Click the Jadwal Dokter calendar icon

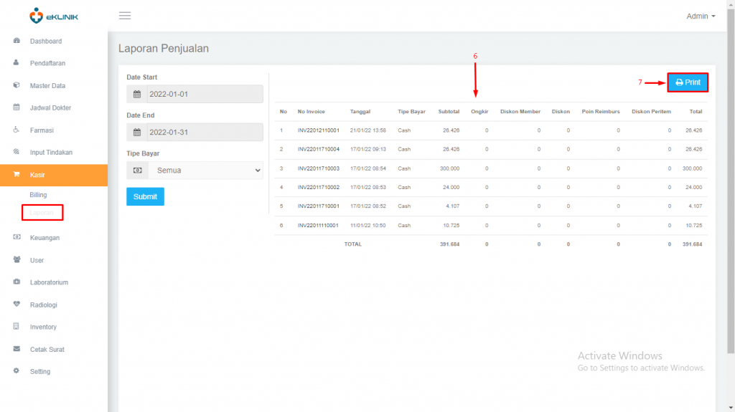click(x=17, y=107)
